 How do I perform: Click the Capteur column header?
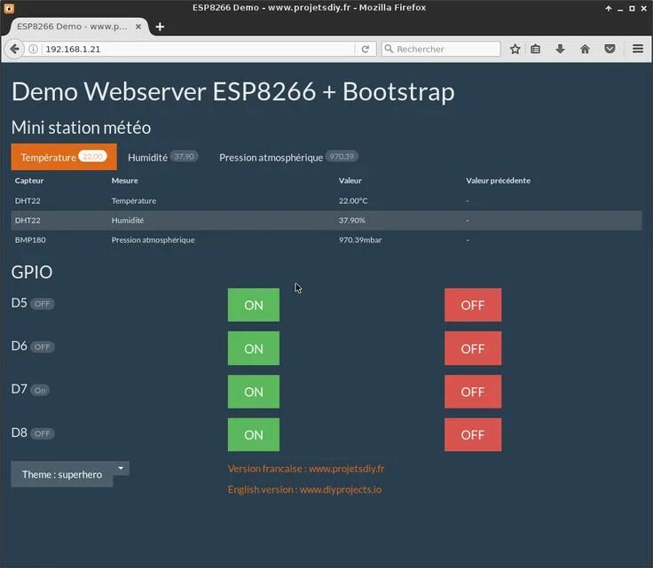[29, 181]
